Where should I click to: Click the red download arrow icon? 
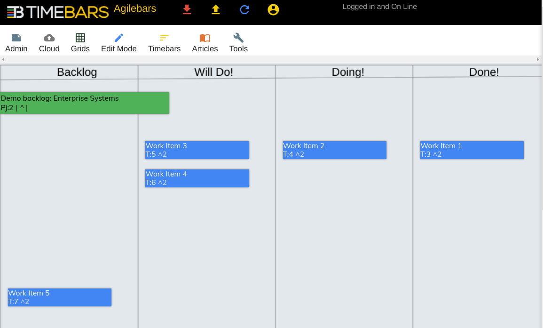tap(187, 9)
